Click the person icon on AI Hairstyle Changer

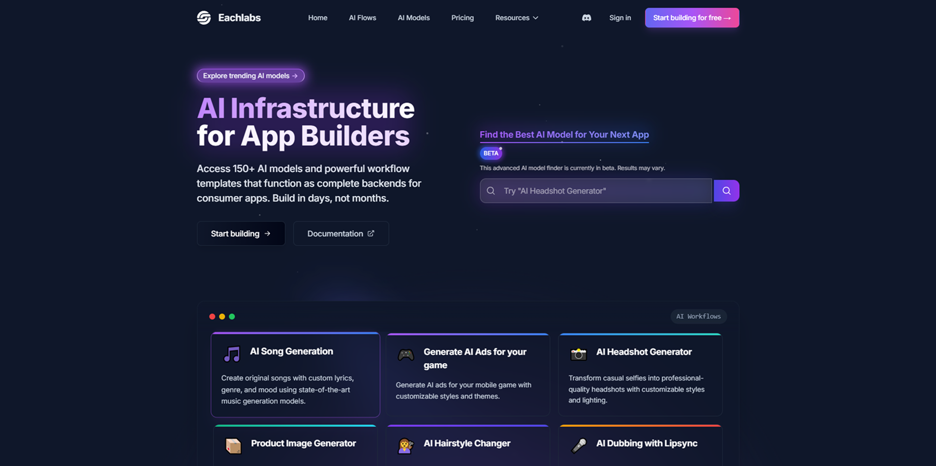pos(405,446)
